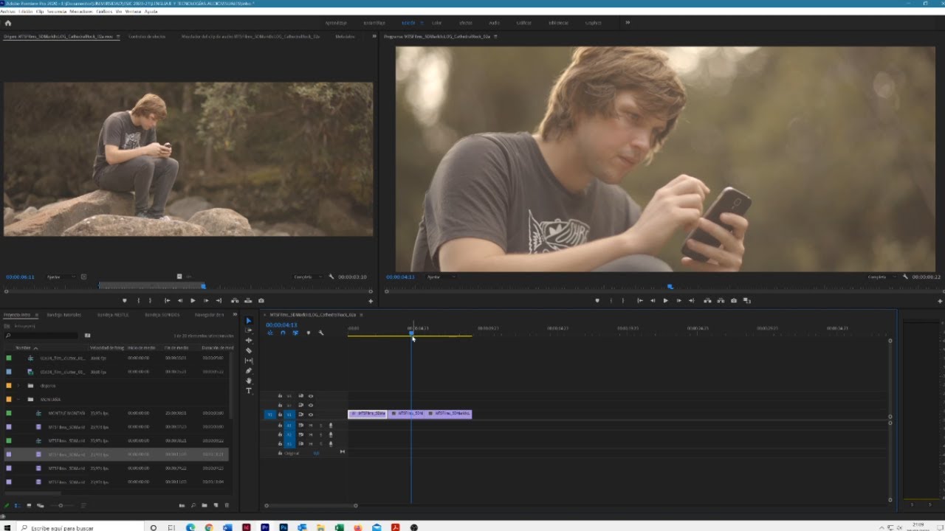
Task: Toggle V2 track output eye
Action: pos(311,405)
